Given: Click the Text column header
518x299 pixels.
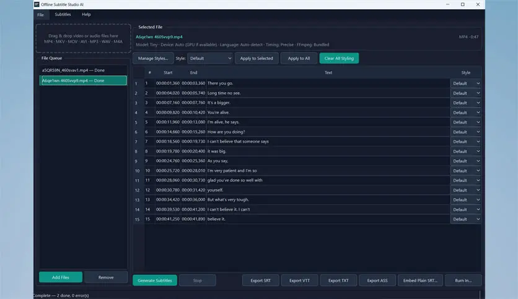Looking at the screenshot, I should click(x=328, y=72).
